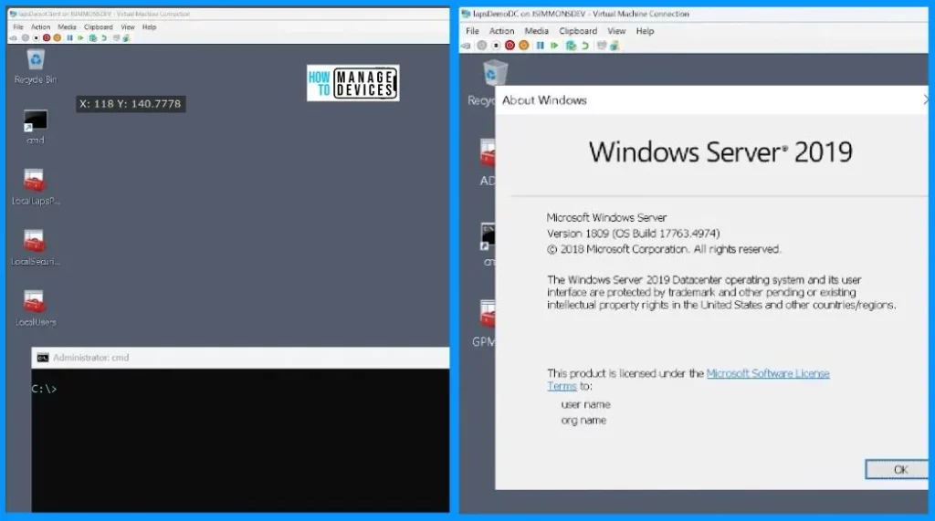Screen dimensions: 935x521
Task: Open Clipboard menu in lapsDemoClient window
Action: click(99, 27)
